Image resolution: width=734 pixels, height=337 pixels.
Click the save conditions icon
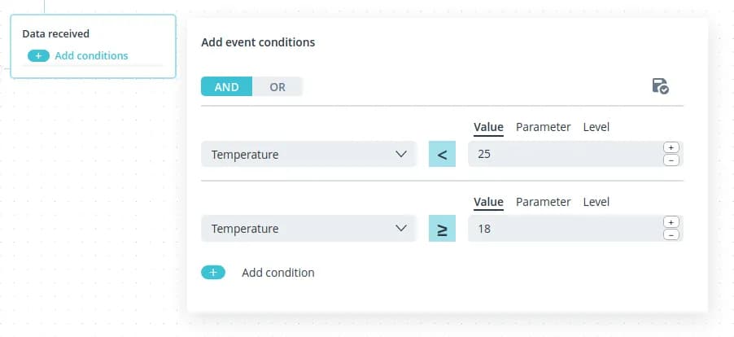660,86
